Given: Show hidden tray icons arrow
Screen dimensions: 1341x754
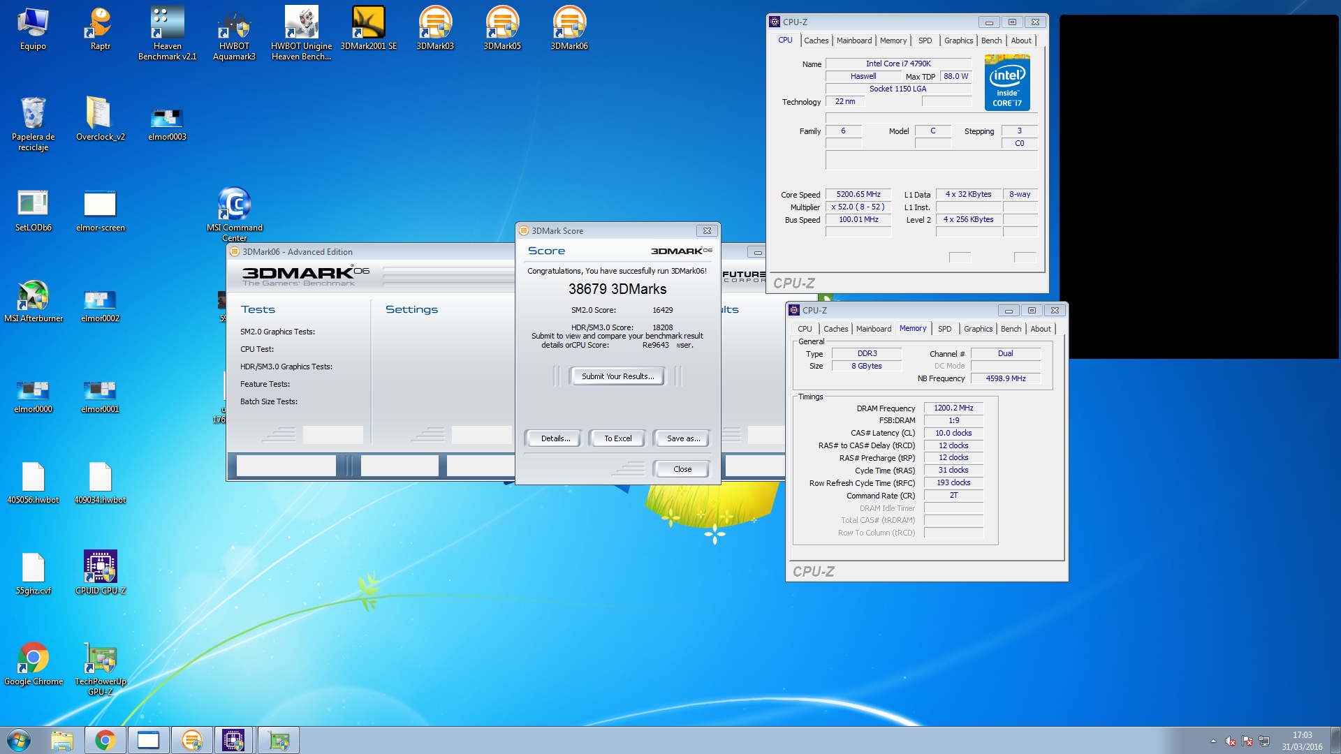Looking at the screenshot, I should (1213, 741).
